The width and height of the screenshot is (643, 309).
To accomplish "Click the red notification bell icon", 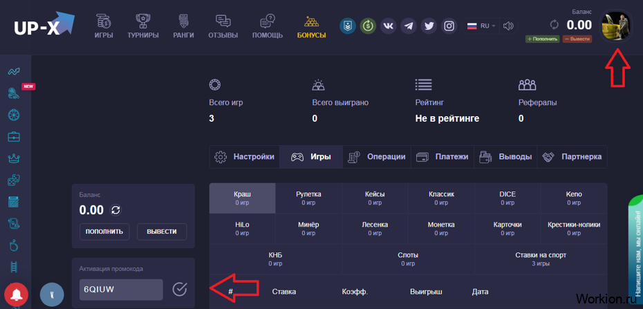I will (x=17, y=294).
